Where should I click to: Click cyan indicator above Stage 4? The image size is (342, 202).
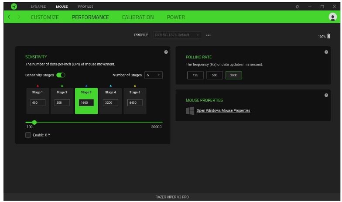click(111, 86)
